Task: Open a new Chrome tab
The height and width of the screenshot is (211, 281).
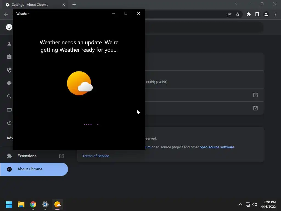Action: [x=74, y=5]
